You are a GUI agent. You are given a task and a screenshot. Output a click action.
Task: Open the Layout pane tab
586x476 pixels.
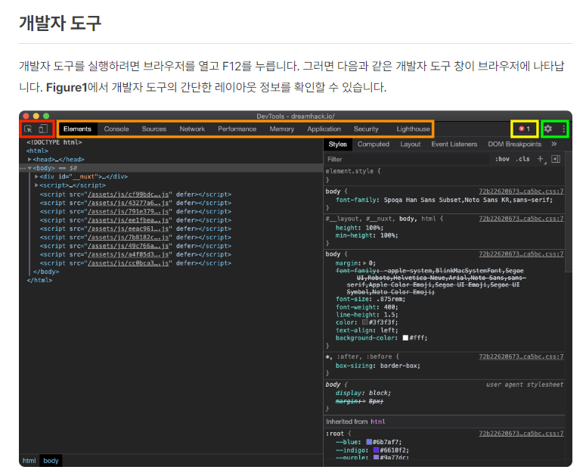pyautogui.click(x=411, y=145)
